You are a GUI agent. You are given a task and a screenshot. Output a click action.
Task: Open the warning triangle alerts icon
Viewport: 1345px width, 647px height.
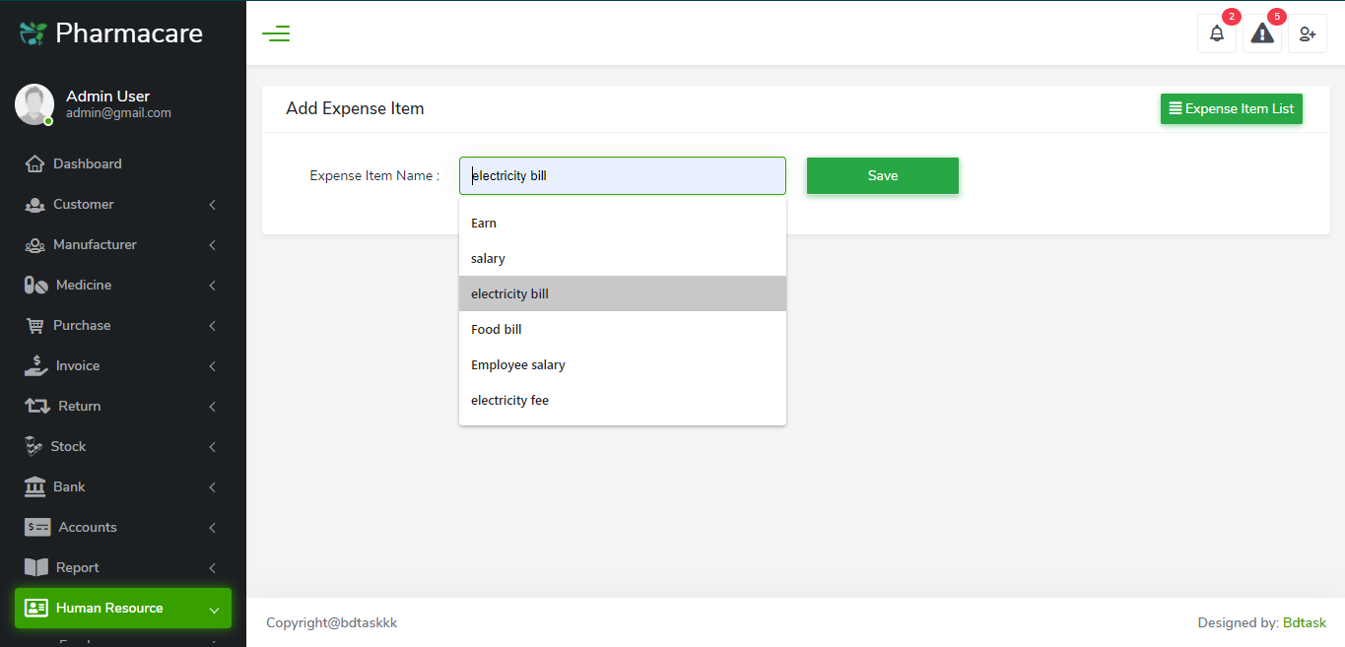point(1262,33)
